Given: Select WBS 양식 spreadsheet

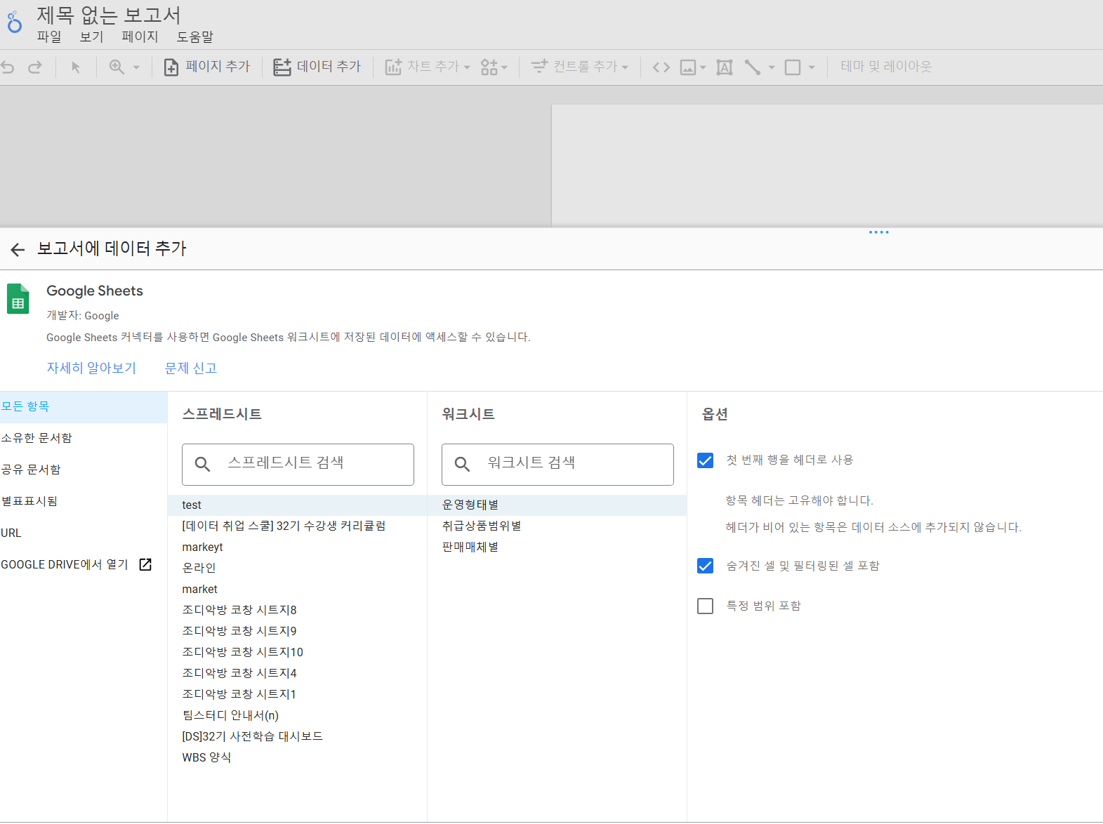Looking at the screenshot, I should tap(297, 757).
